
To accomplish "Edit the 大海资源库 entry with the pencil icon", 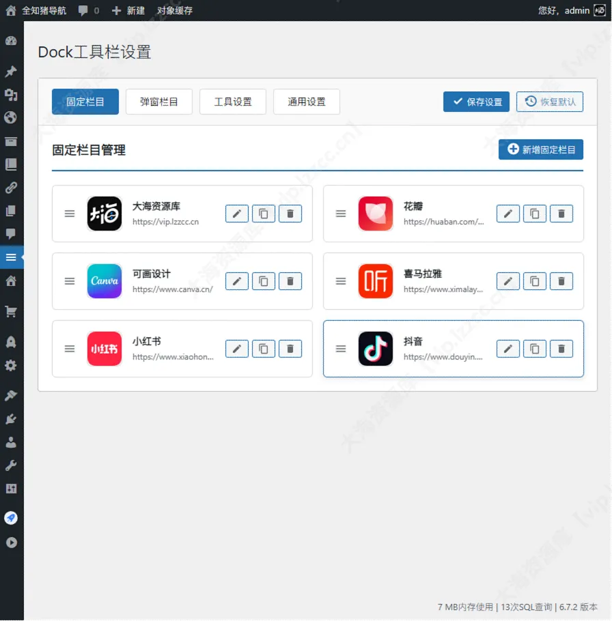I will tap(236, 213).
